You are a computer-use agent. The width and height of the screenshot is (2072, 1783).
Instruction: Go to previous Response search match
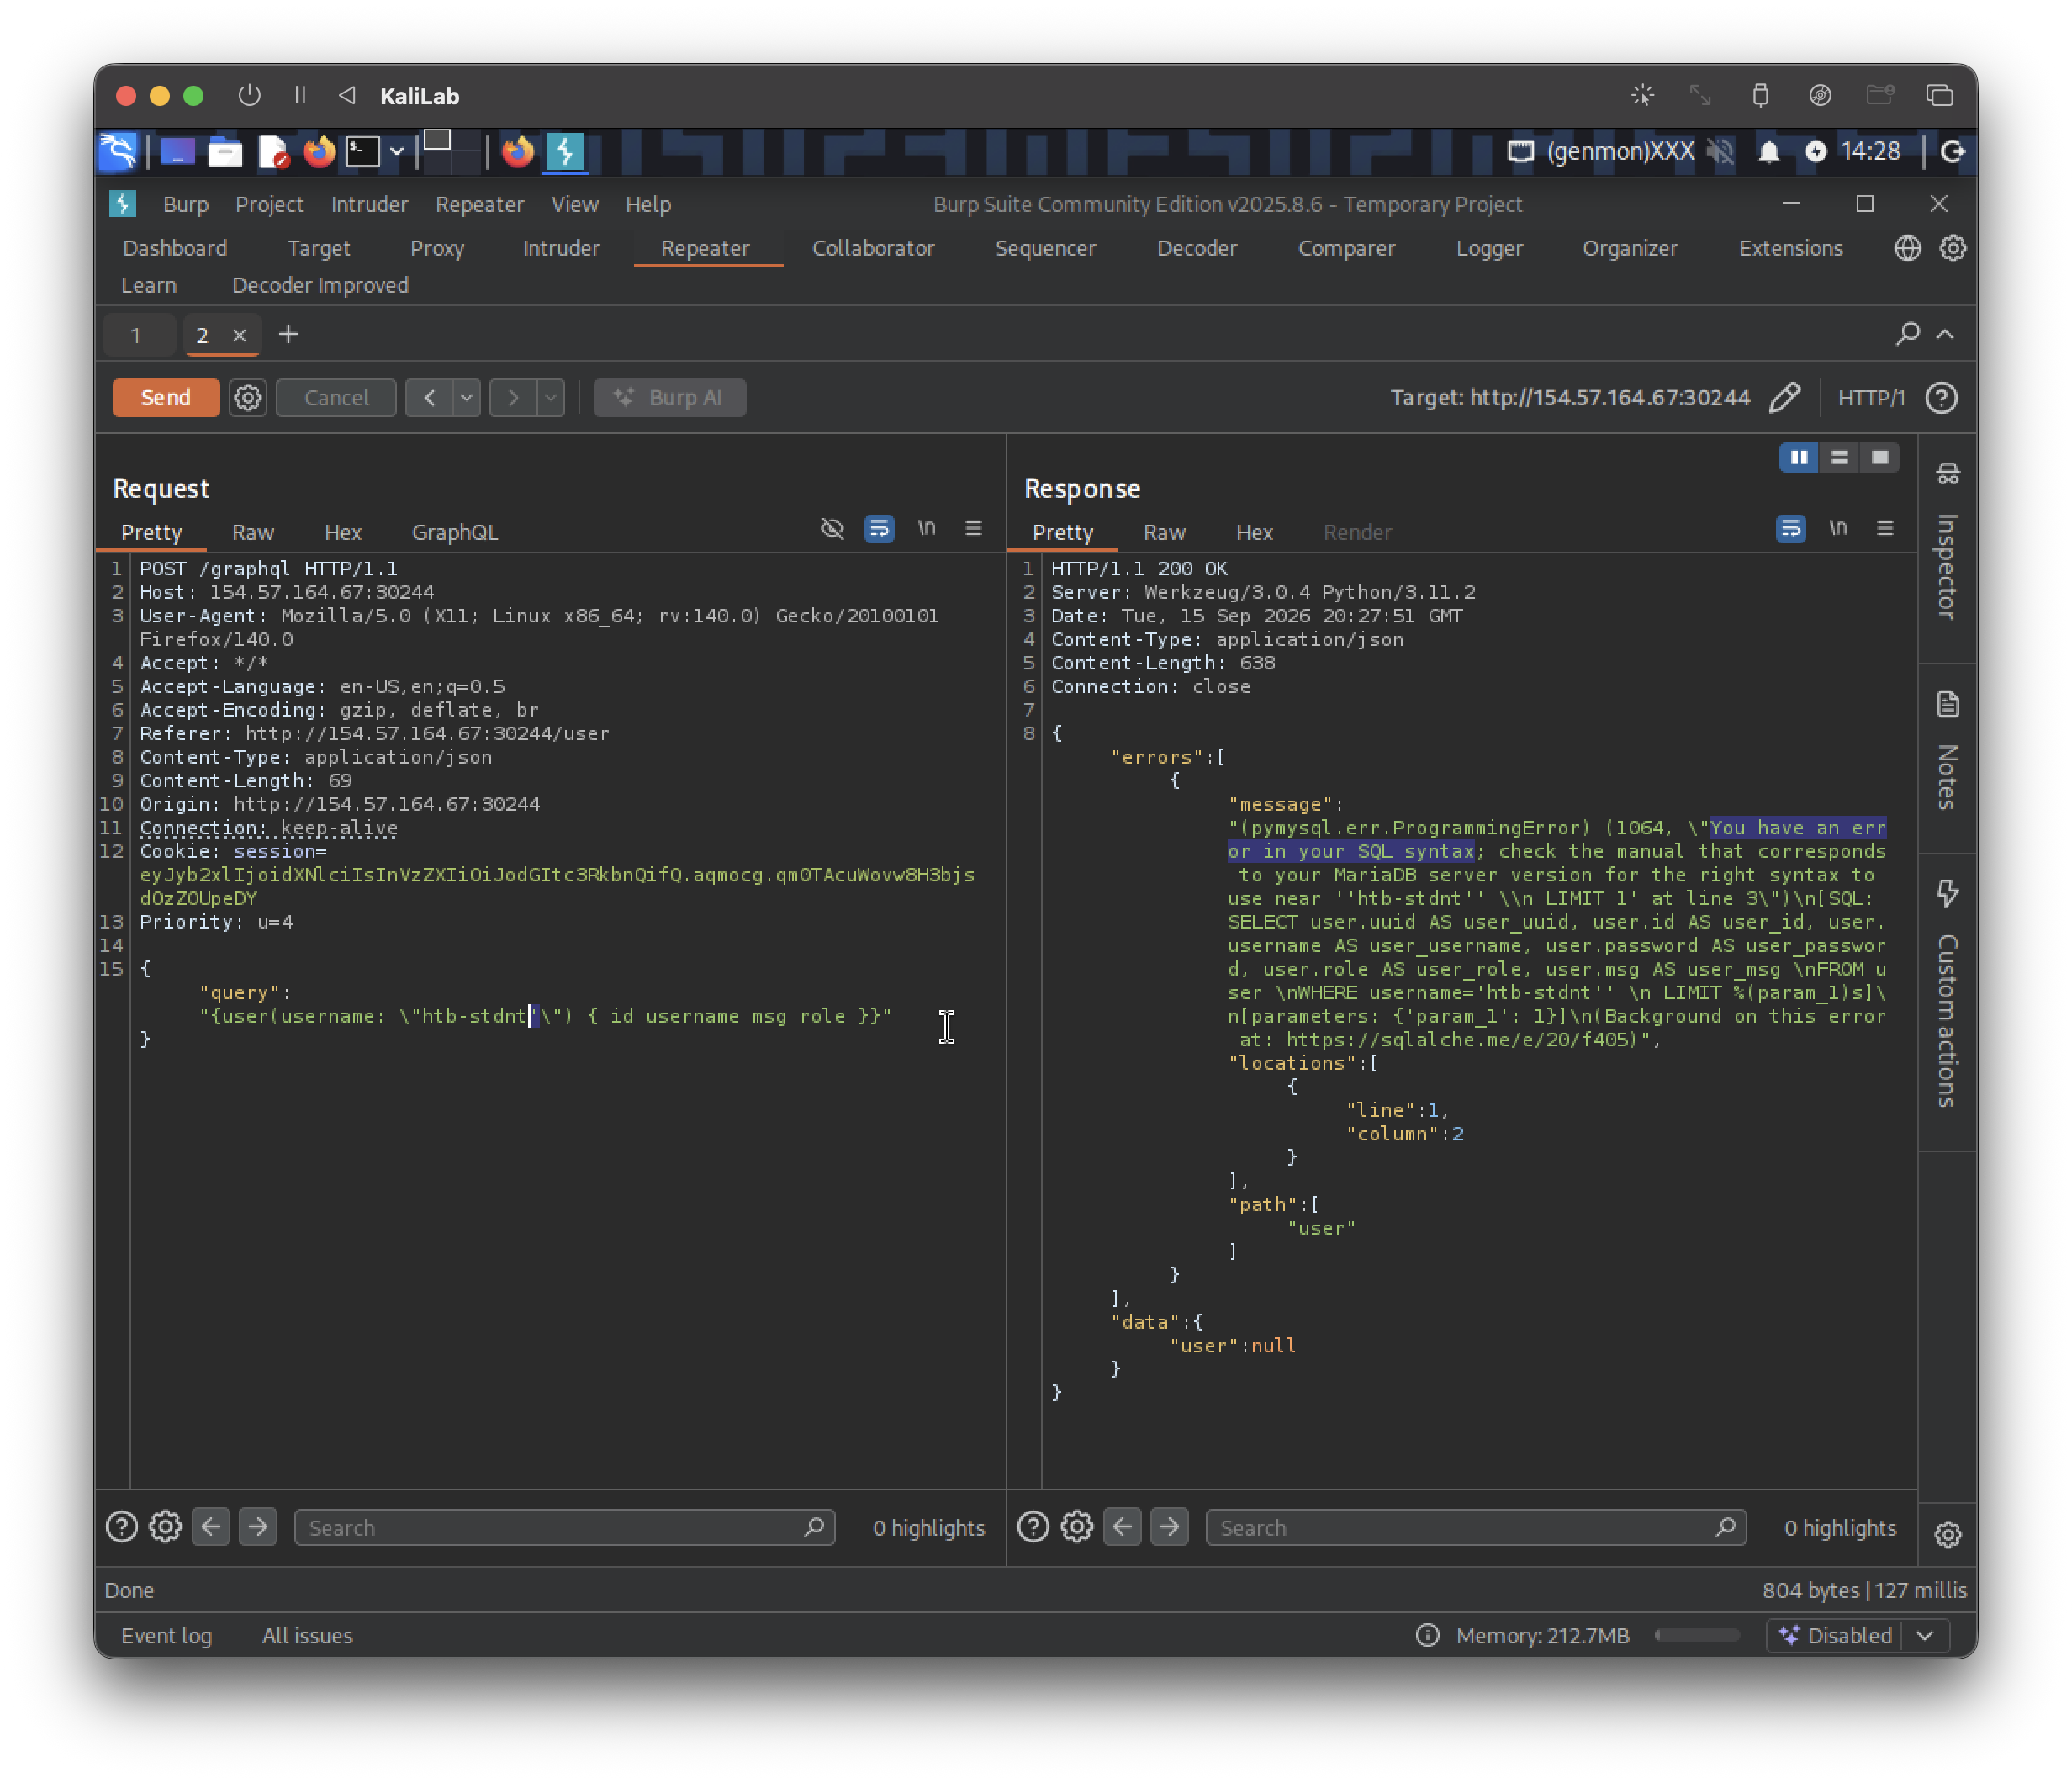(x=1123, y=1527)
